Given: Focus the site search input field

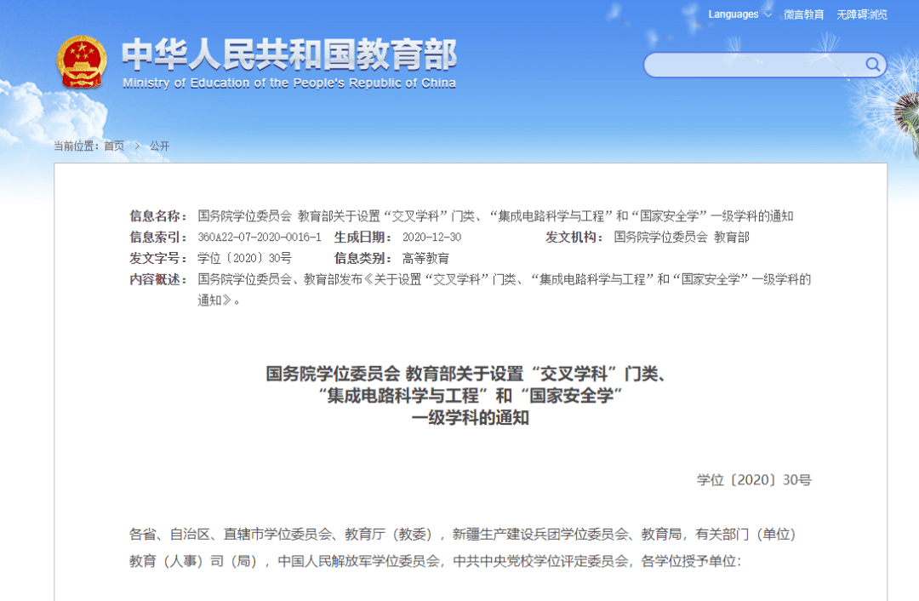Looking at the screenshot, I should click(764, 65).
